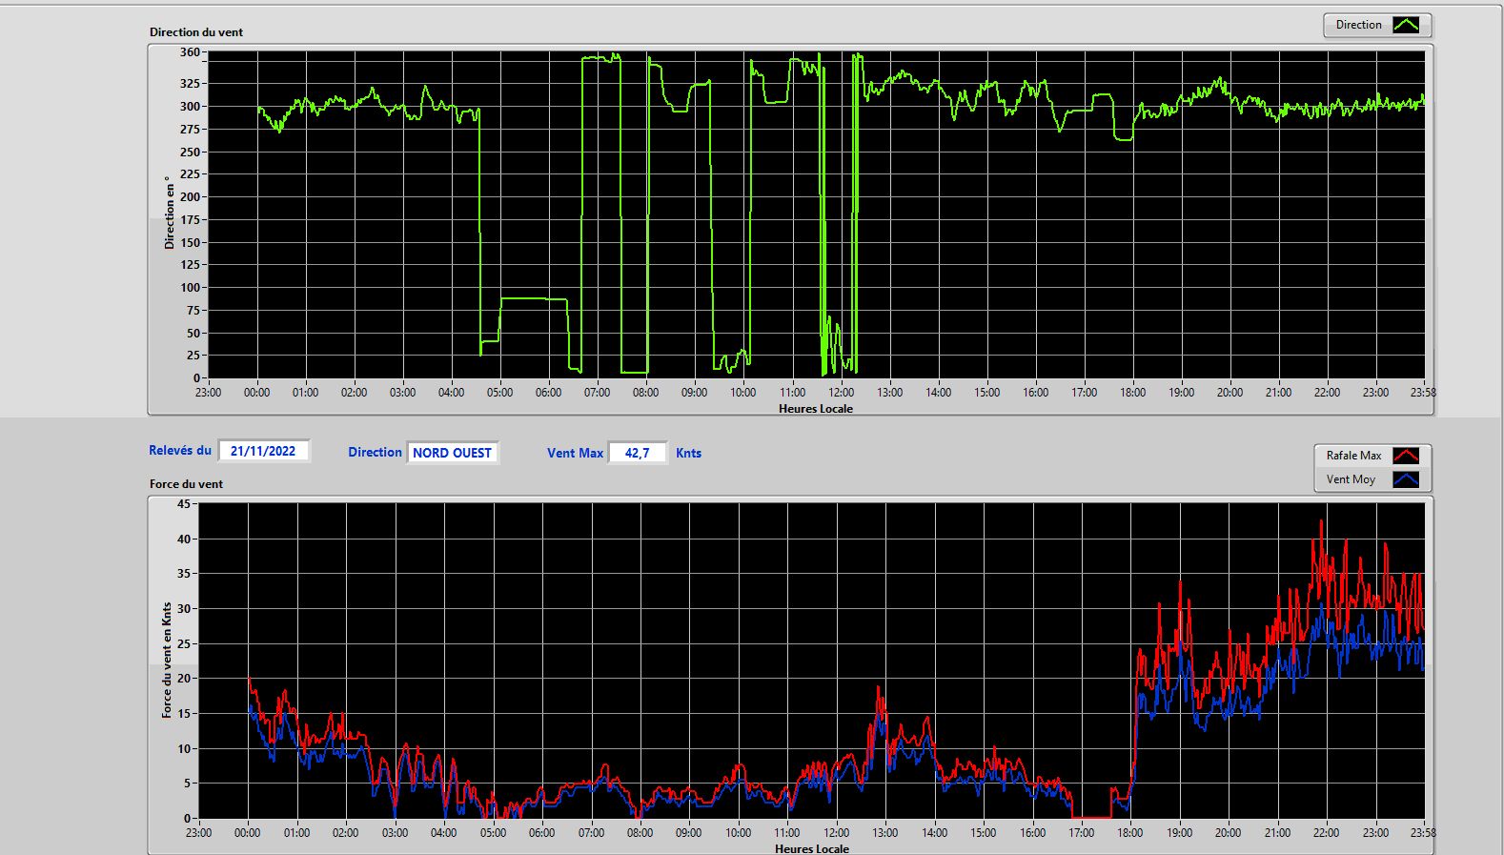Click 23:58 on the direction chart time axis
This screenshot has width=1504, height=855.
1423,393
